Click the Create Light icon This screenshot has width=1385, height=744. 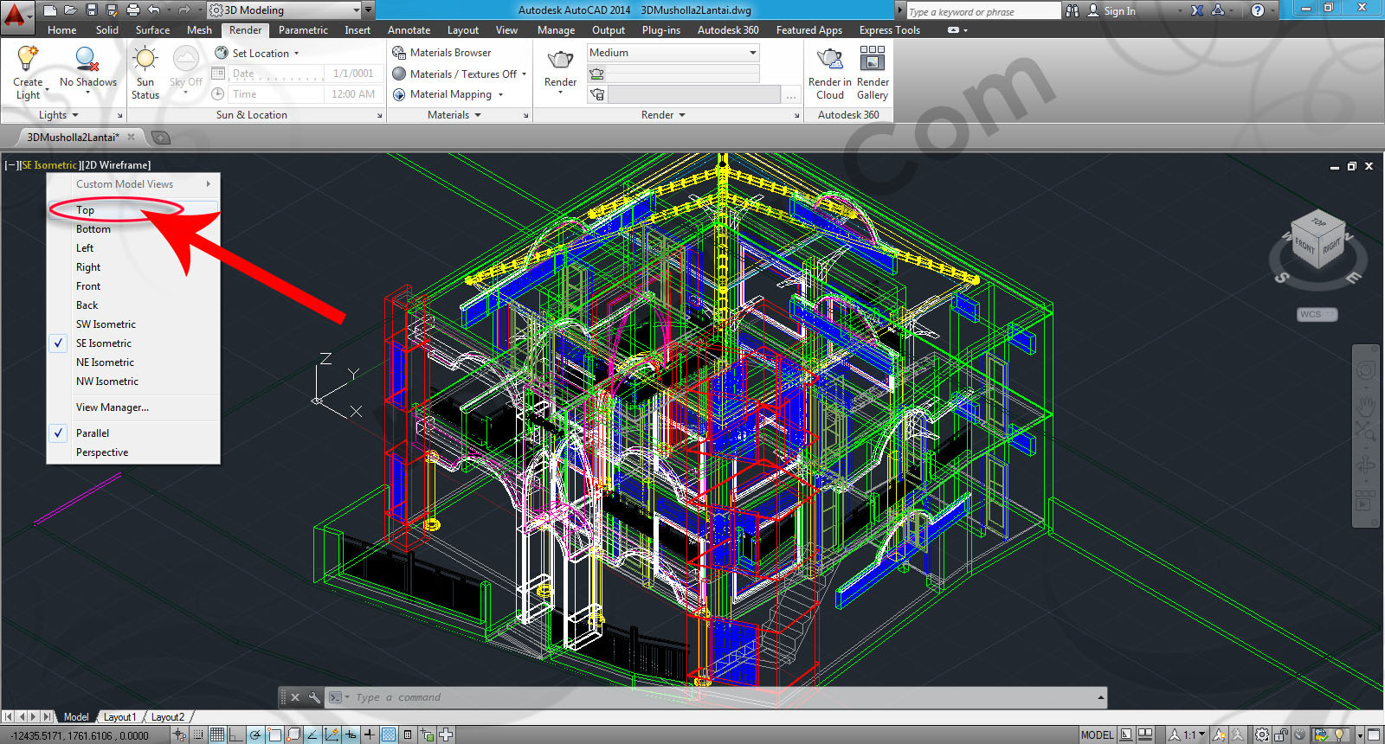coord(28,59)
